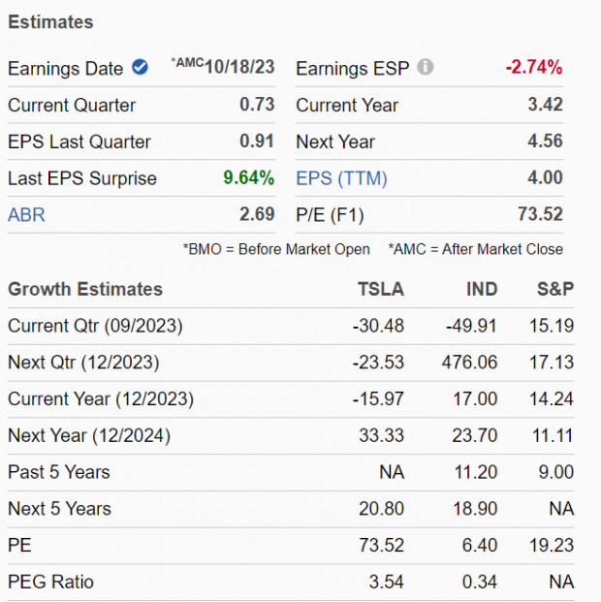Select the S&P column header
This screenshot has height=602, width=601.
pos(555,289)
